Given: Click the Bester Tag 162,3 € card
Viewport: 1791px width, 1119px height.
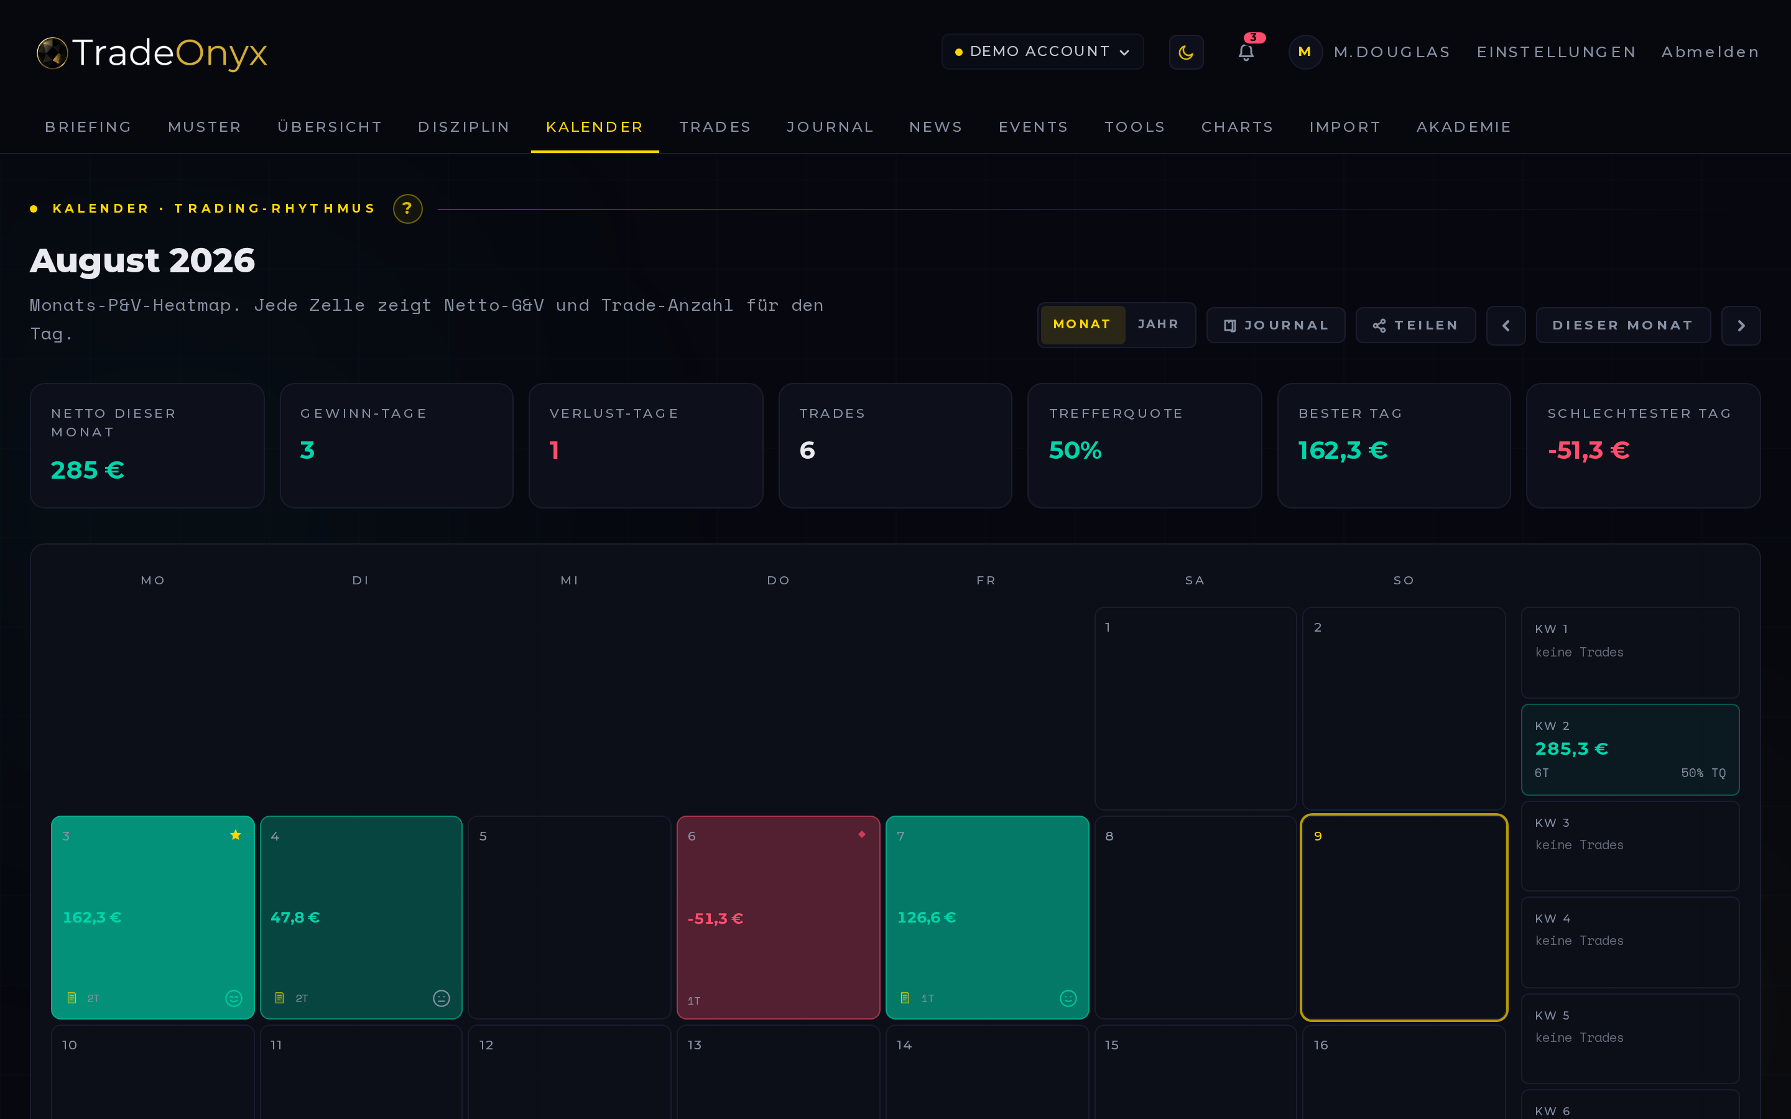Looking at the screenshot, I should pyautogui.click(x=1394, y=444).
